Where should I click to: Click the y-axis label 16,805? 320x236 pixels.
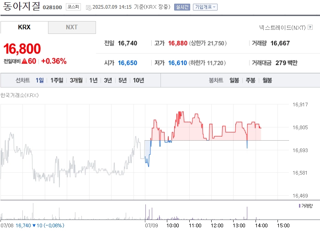(300, 127)
